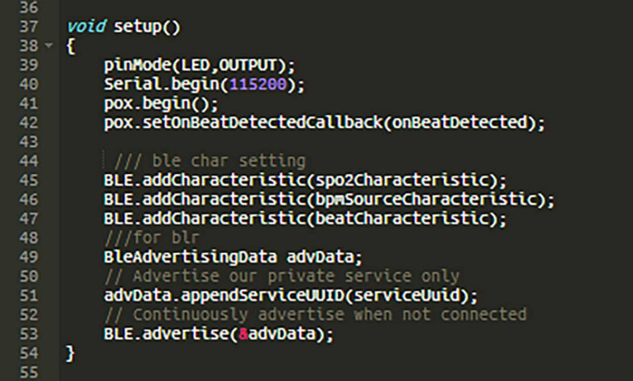Select line number 45 in gutter
Image resolution: width=633 pixels, height=381 pixels.
tap(29, 180)
